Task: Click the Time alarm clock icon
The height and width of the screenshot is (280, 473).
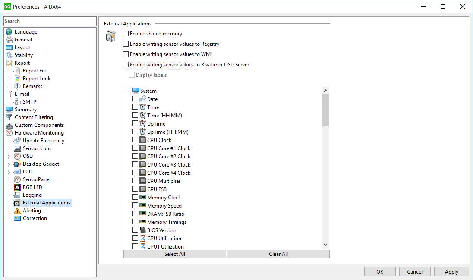Action: [143, 107]
